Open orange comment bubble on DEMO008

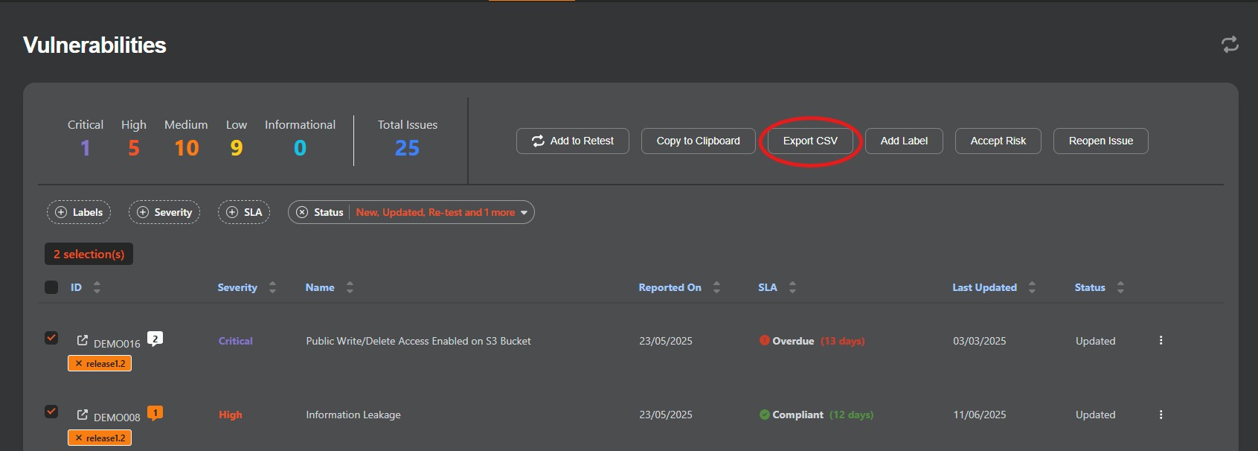(x=155, y=413)
